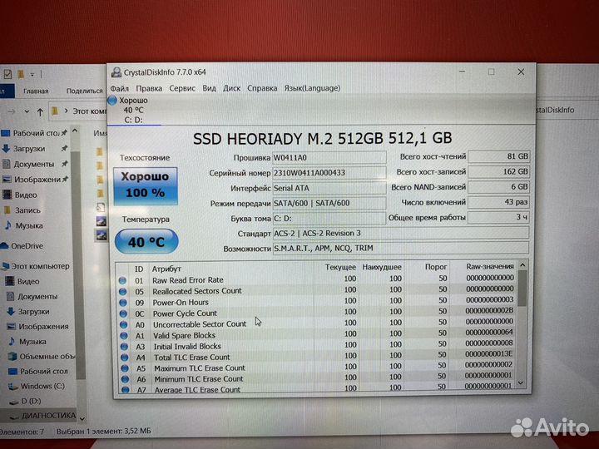Click the Интерфейс field Serial ATA
The height and width of the screenshot is (449, 599).
click(x=329, y=188)
